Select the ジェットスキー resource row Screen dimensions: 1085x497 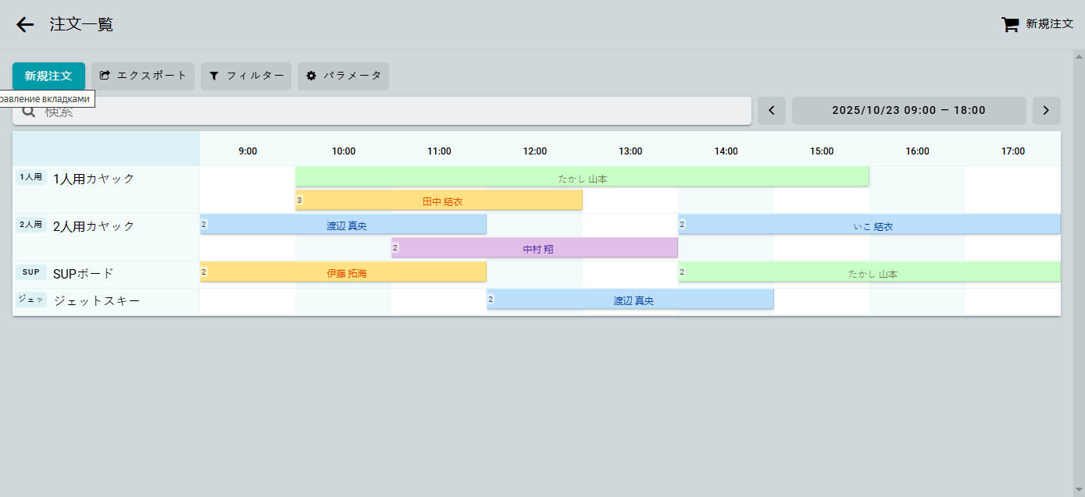pos(97,300)
